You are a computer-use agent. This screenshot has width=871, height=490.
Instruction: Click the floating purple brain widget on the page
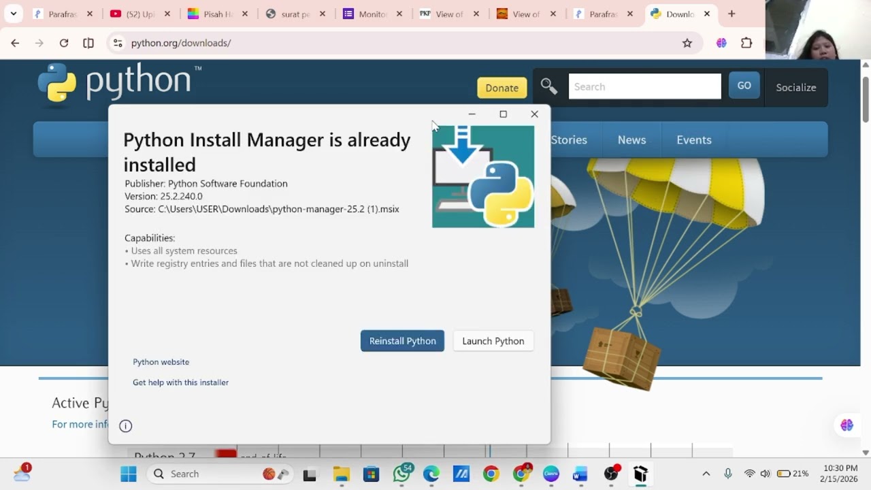(x=847, y=425)
